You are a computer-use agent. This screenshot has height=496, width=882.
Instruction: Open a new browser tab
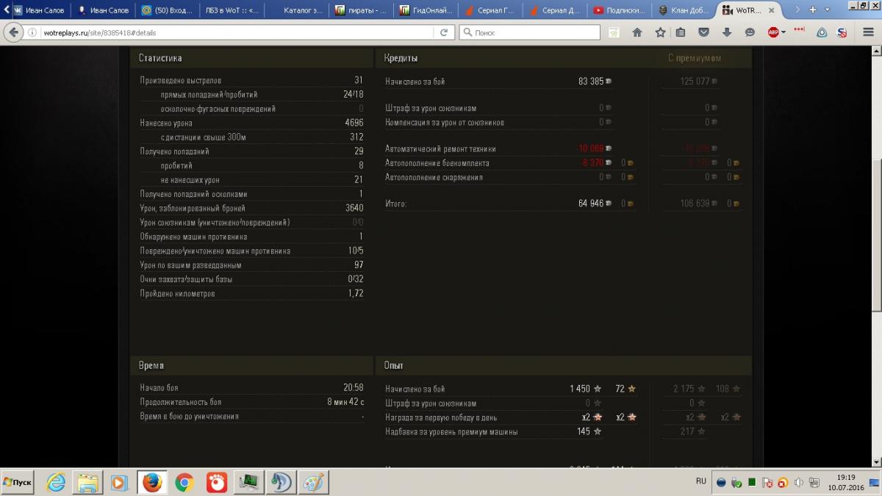click(x=813, y=10)
